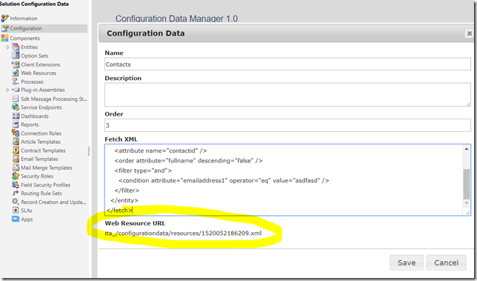477x281 pixels.
Task: Open Web Resources list label
Action: 39,73
